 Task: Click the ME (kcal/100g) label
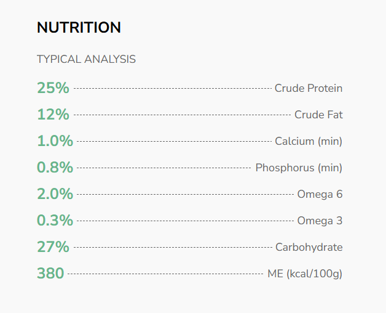pos(305,274)
